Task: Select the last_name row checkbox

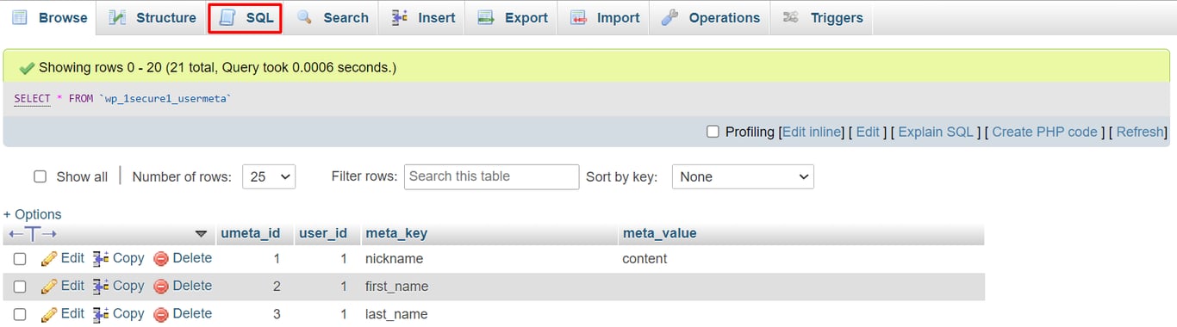Action: pyautogui.click(x=20, y=314)
